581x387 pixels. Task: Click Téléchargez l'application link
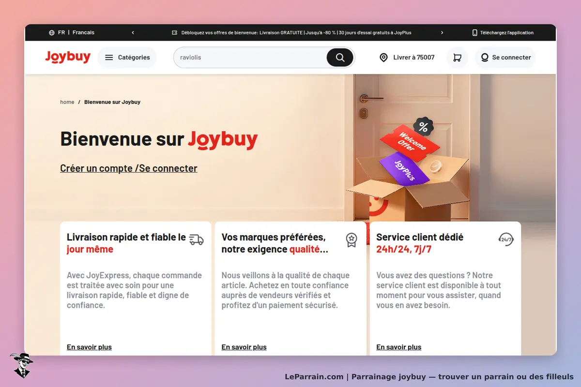click(x=507, y=33)
